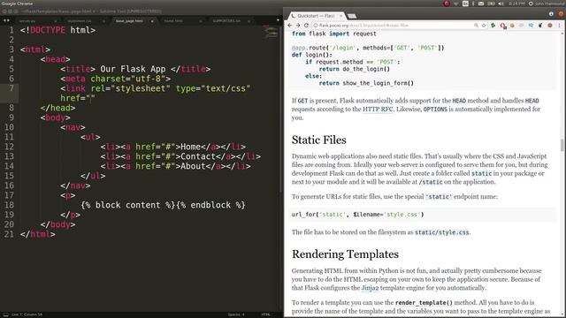Open Chrome's three-dot menu

pos(560,26)
